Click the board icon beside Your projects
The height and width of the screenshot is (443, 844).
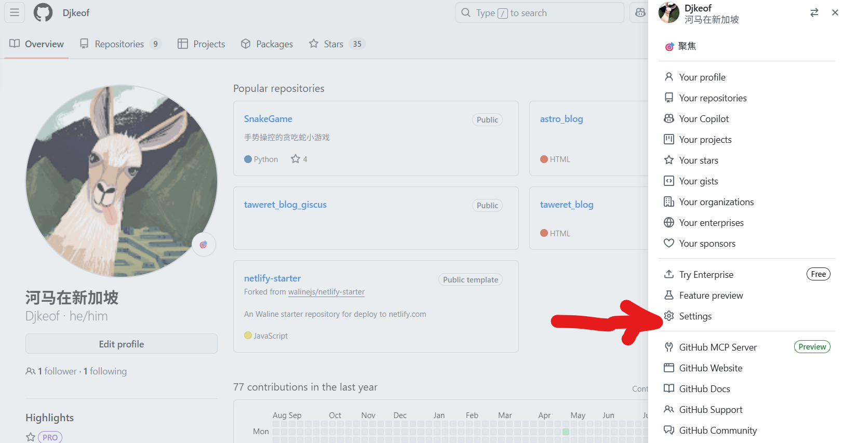pyautogui.click(x=669, y=139)
